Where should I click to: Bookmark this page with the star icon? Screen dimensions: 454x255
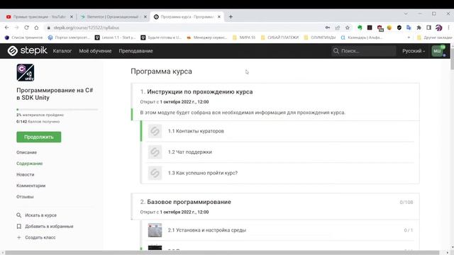click(348, 28)
